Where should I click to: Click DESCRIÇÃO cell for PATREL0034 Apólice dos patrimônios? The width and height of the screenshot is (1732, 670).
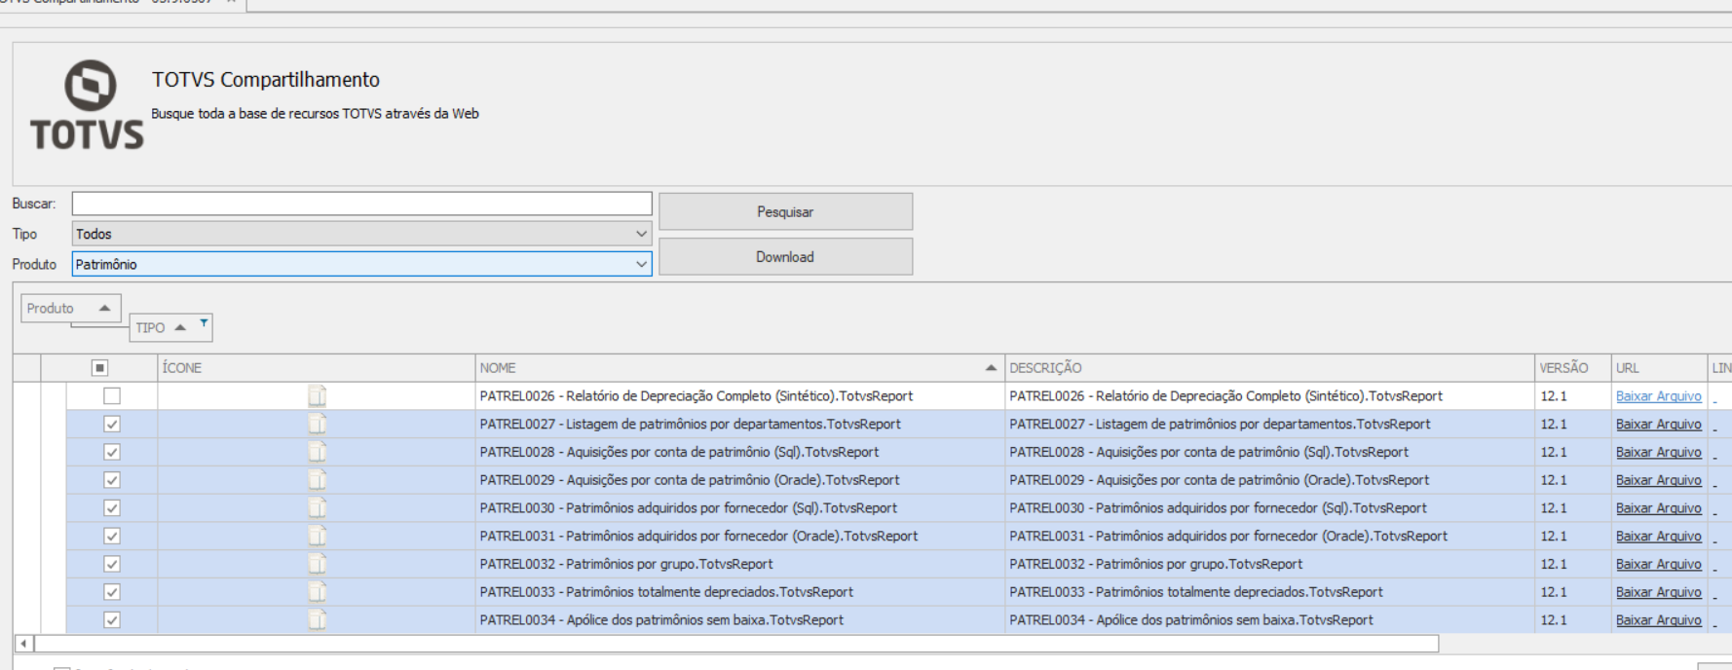[1269, 619]
